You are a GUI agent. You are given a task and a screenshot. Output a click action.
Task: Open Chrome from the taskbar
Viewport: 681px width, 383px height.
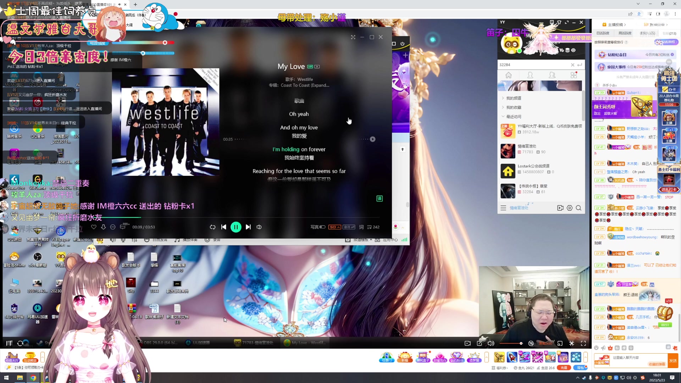(x=33, y=378)
